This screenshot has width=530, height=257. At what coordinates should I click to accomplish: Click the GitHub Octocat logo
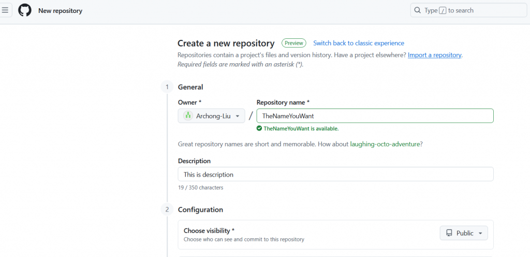click(x=25, y=10)
